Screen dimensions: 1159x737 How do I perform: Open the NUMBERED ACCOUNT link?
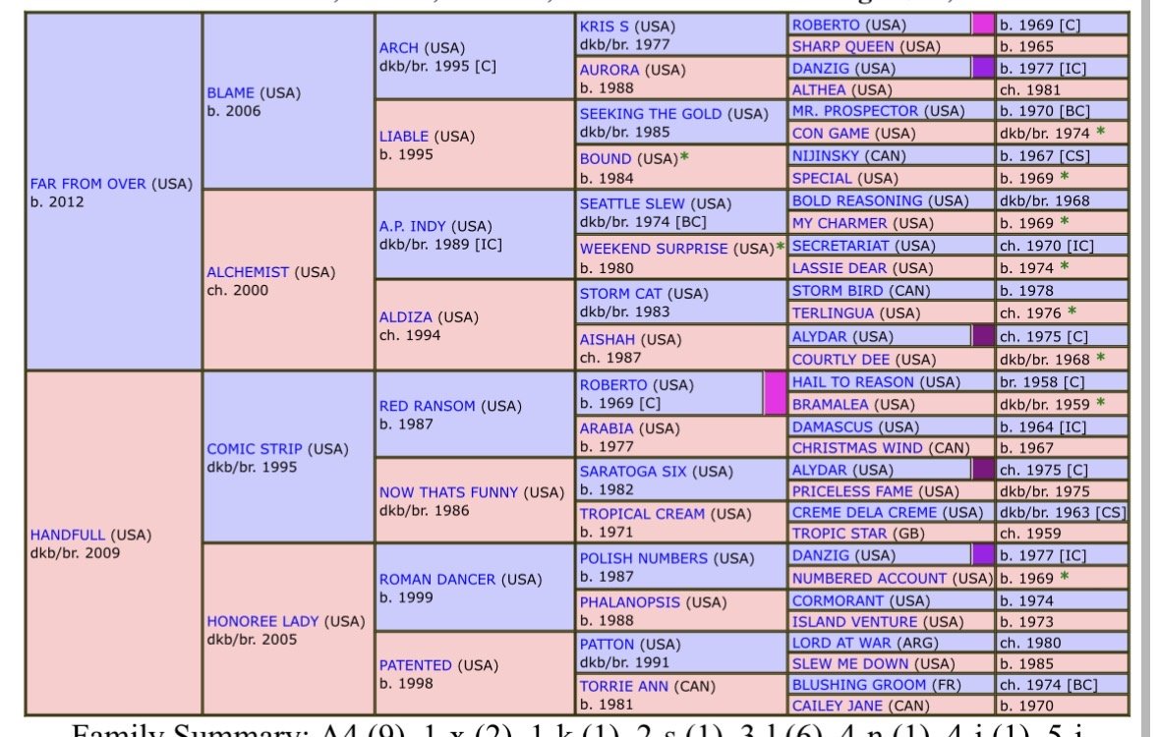(x=869, y=579)
